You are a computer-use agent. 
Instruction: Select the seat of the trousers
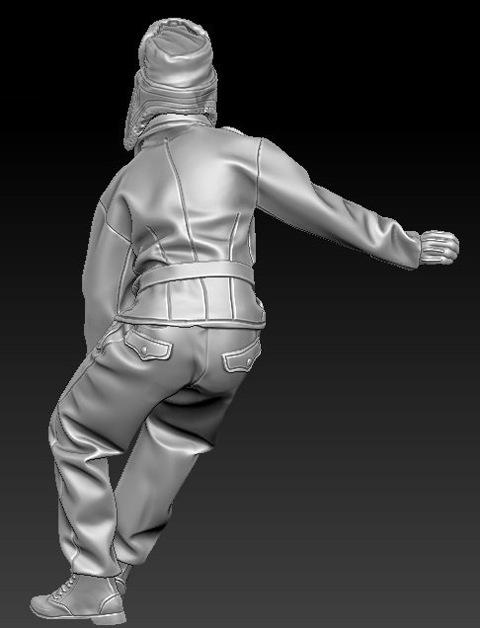[x=199, y=360]
